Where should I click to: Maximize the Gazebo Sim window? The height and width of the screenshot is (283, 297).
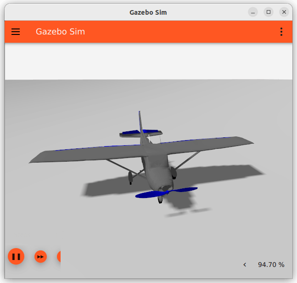pos(269,12)
